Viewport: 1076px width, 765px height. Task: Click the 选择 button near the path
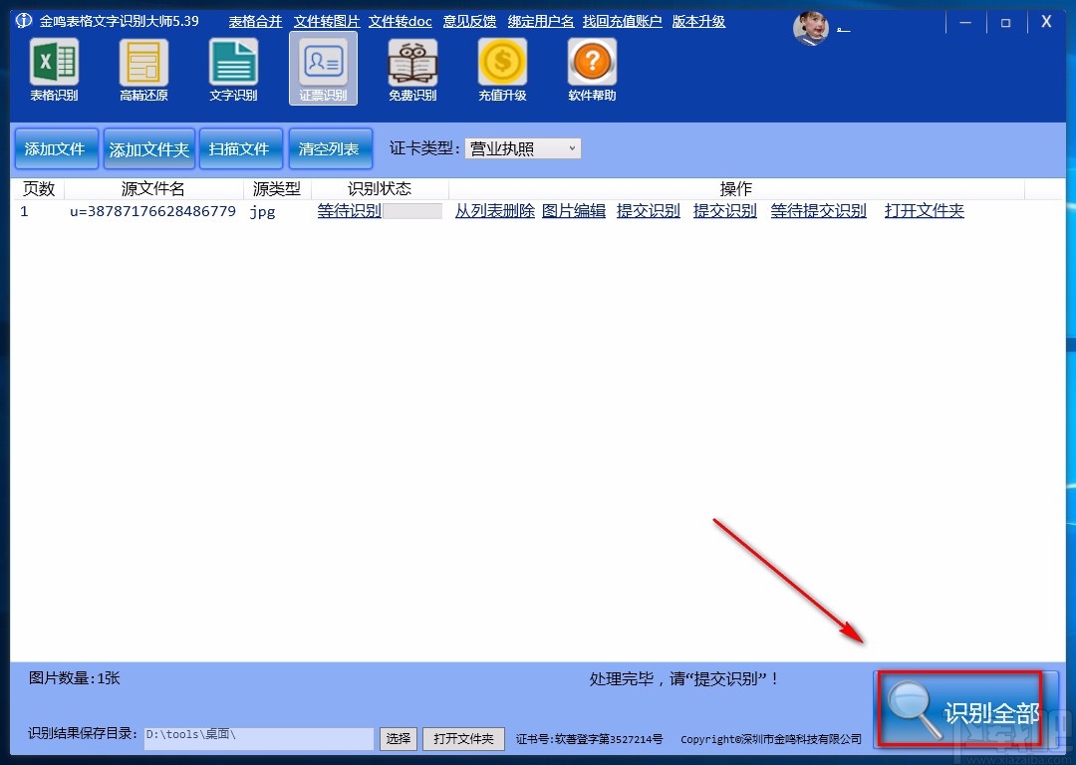click(398, 739)
